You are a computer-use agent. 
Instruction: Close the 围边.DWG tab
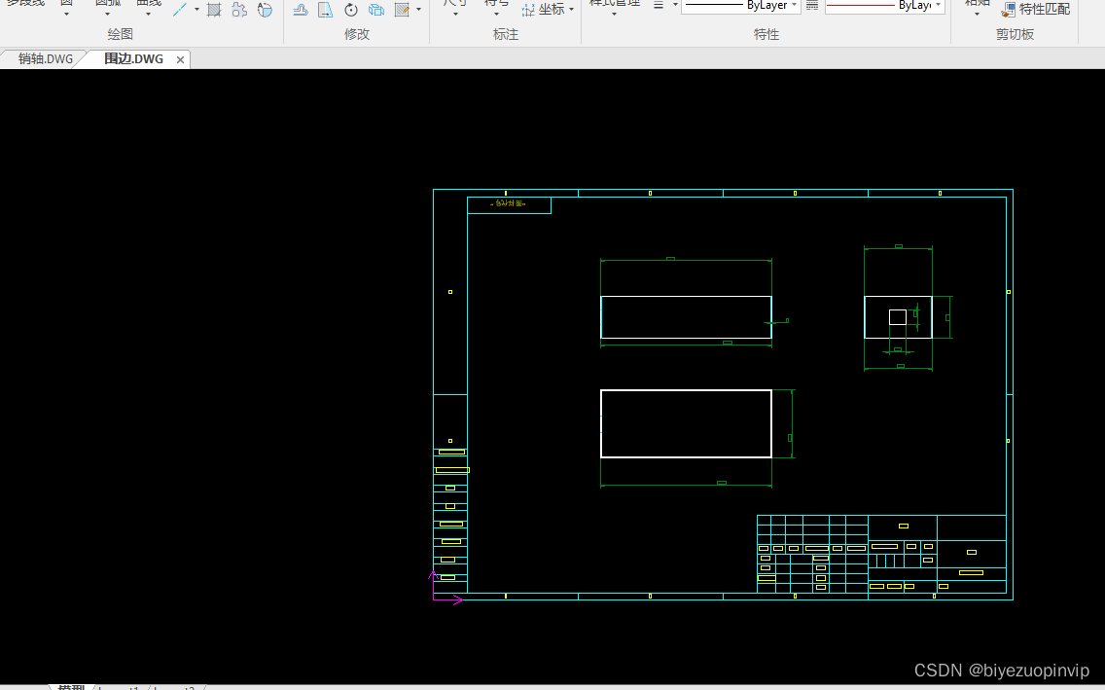click(180, 60)
